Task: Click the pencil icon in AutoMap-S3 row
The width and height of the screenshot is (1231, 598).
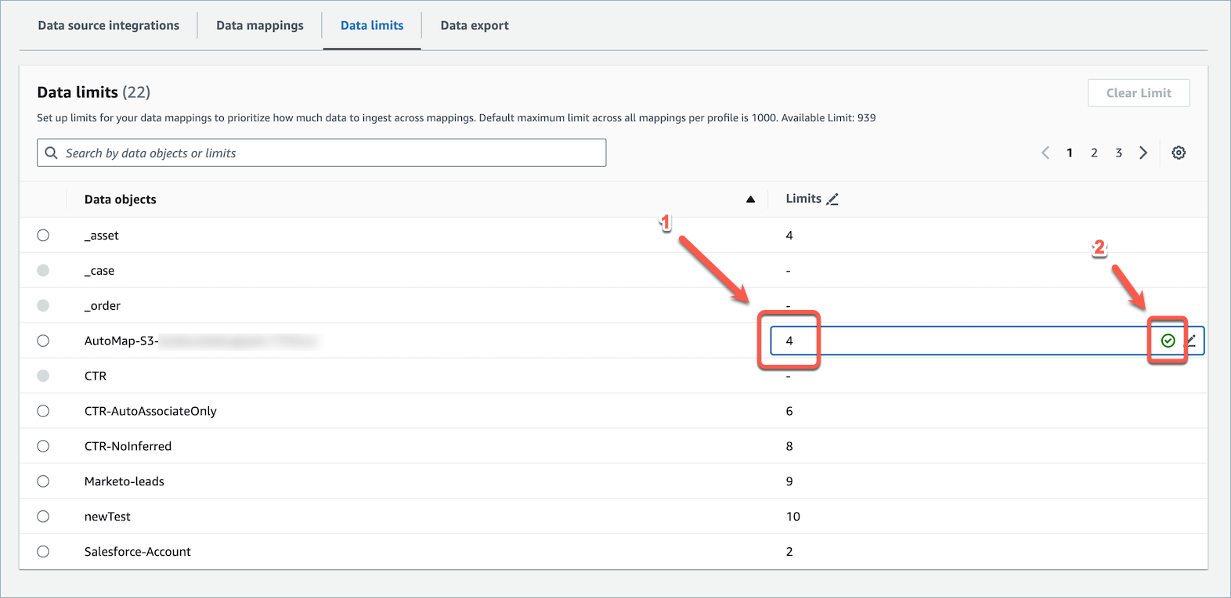Action: click(x=1190, y=340)
